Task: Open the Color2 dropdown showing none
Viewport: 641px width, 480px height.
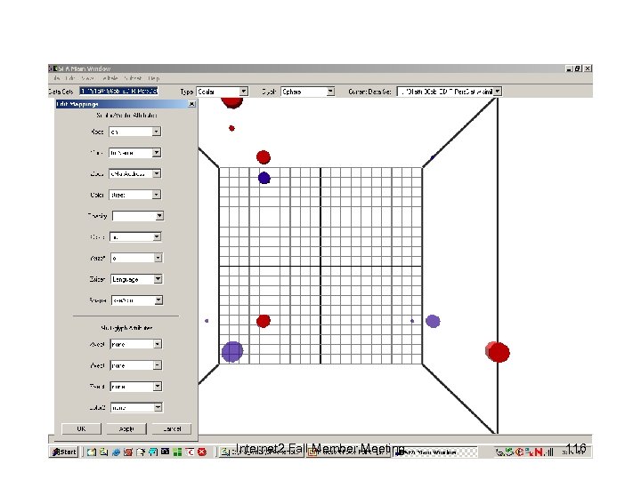Action: [x=158, y=407]
